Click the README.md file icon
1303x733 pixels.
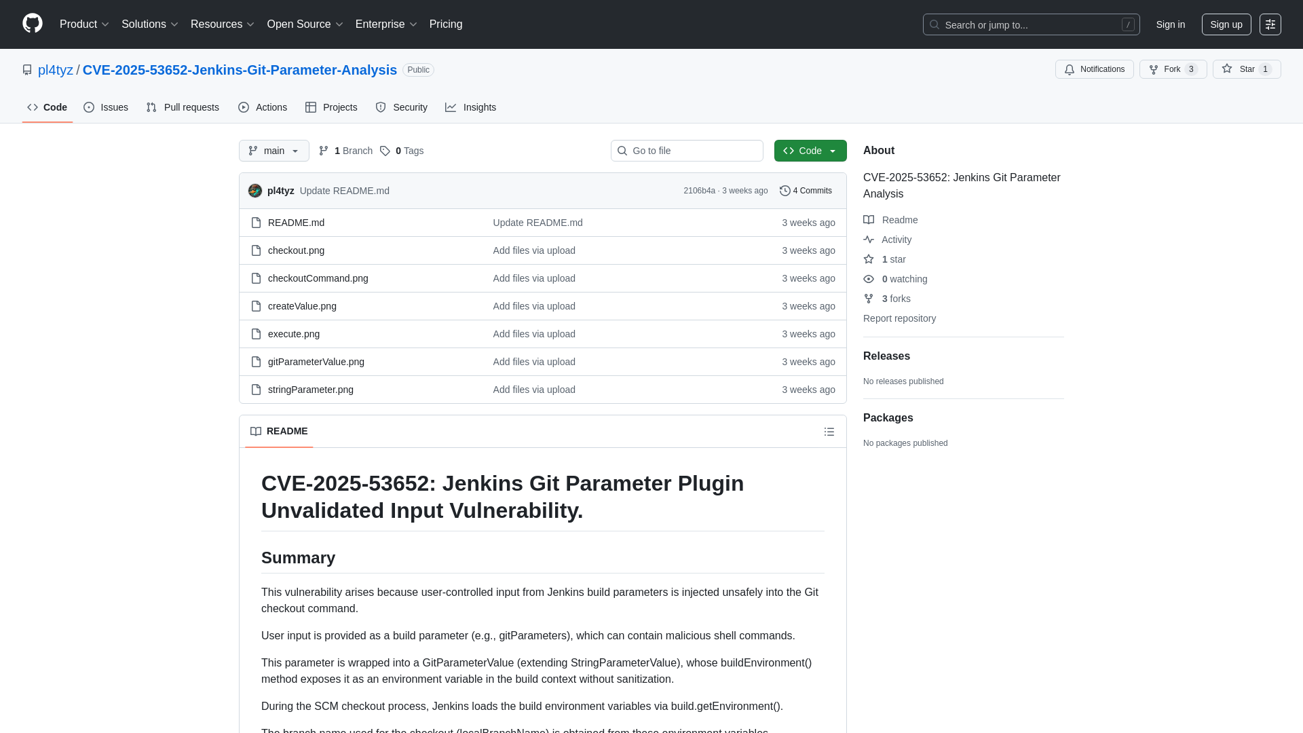point(256,223)
